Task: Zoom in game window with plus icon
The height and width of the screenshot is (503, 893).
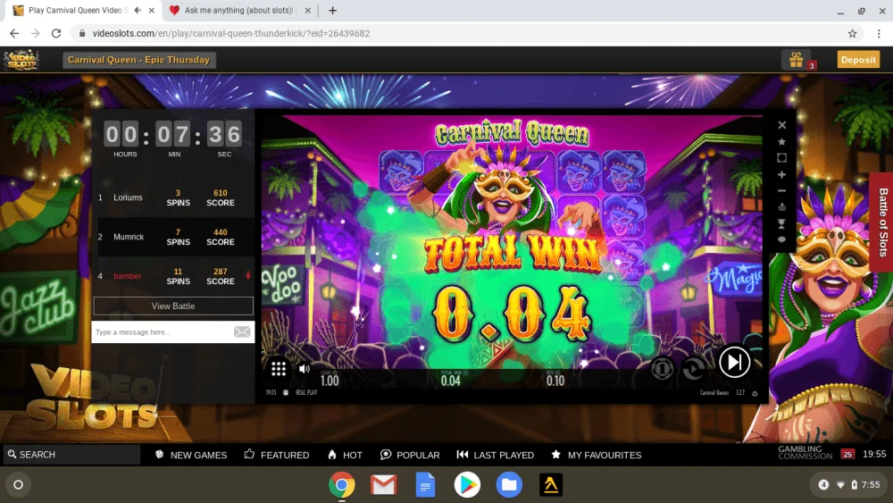Action: [x=781, y=174]
